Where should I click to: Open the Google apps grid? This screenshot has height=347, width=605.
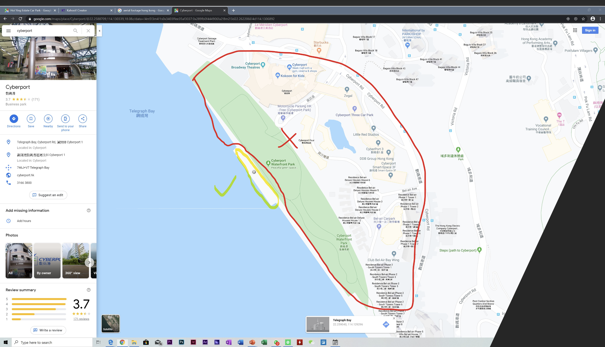[575, 30]
